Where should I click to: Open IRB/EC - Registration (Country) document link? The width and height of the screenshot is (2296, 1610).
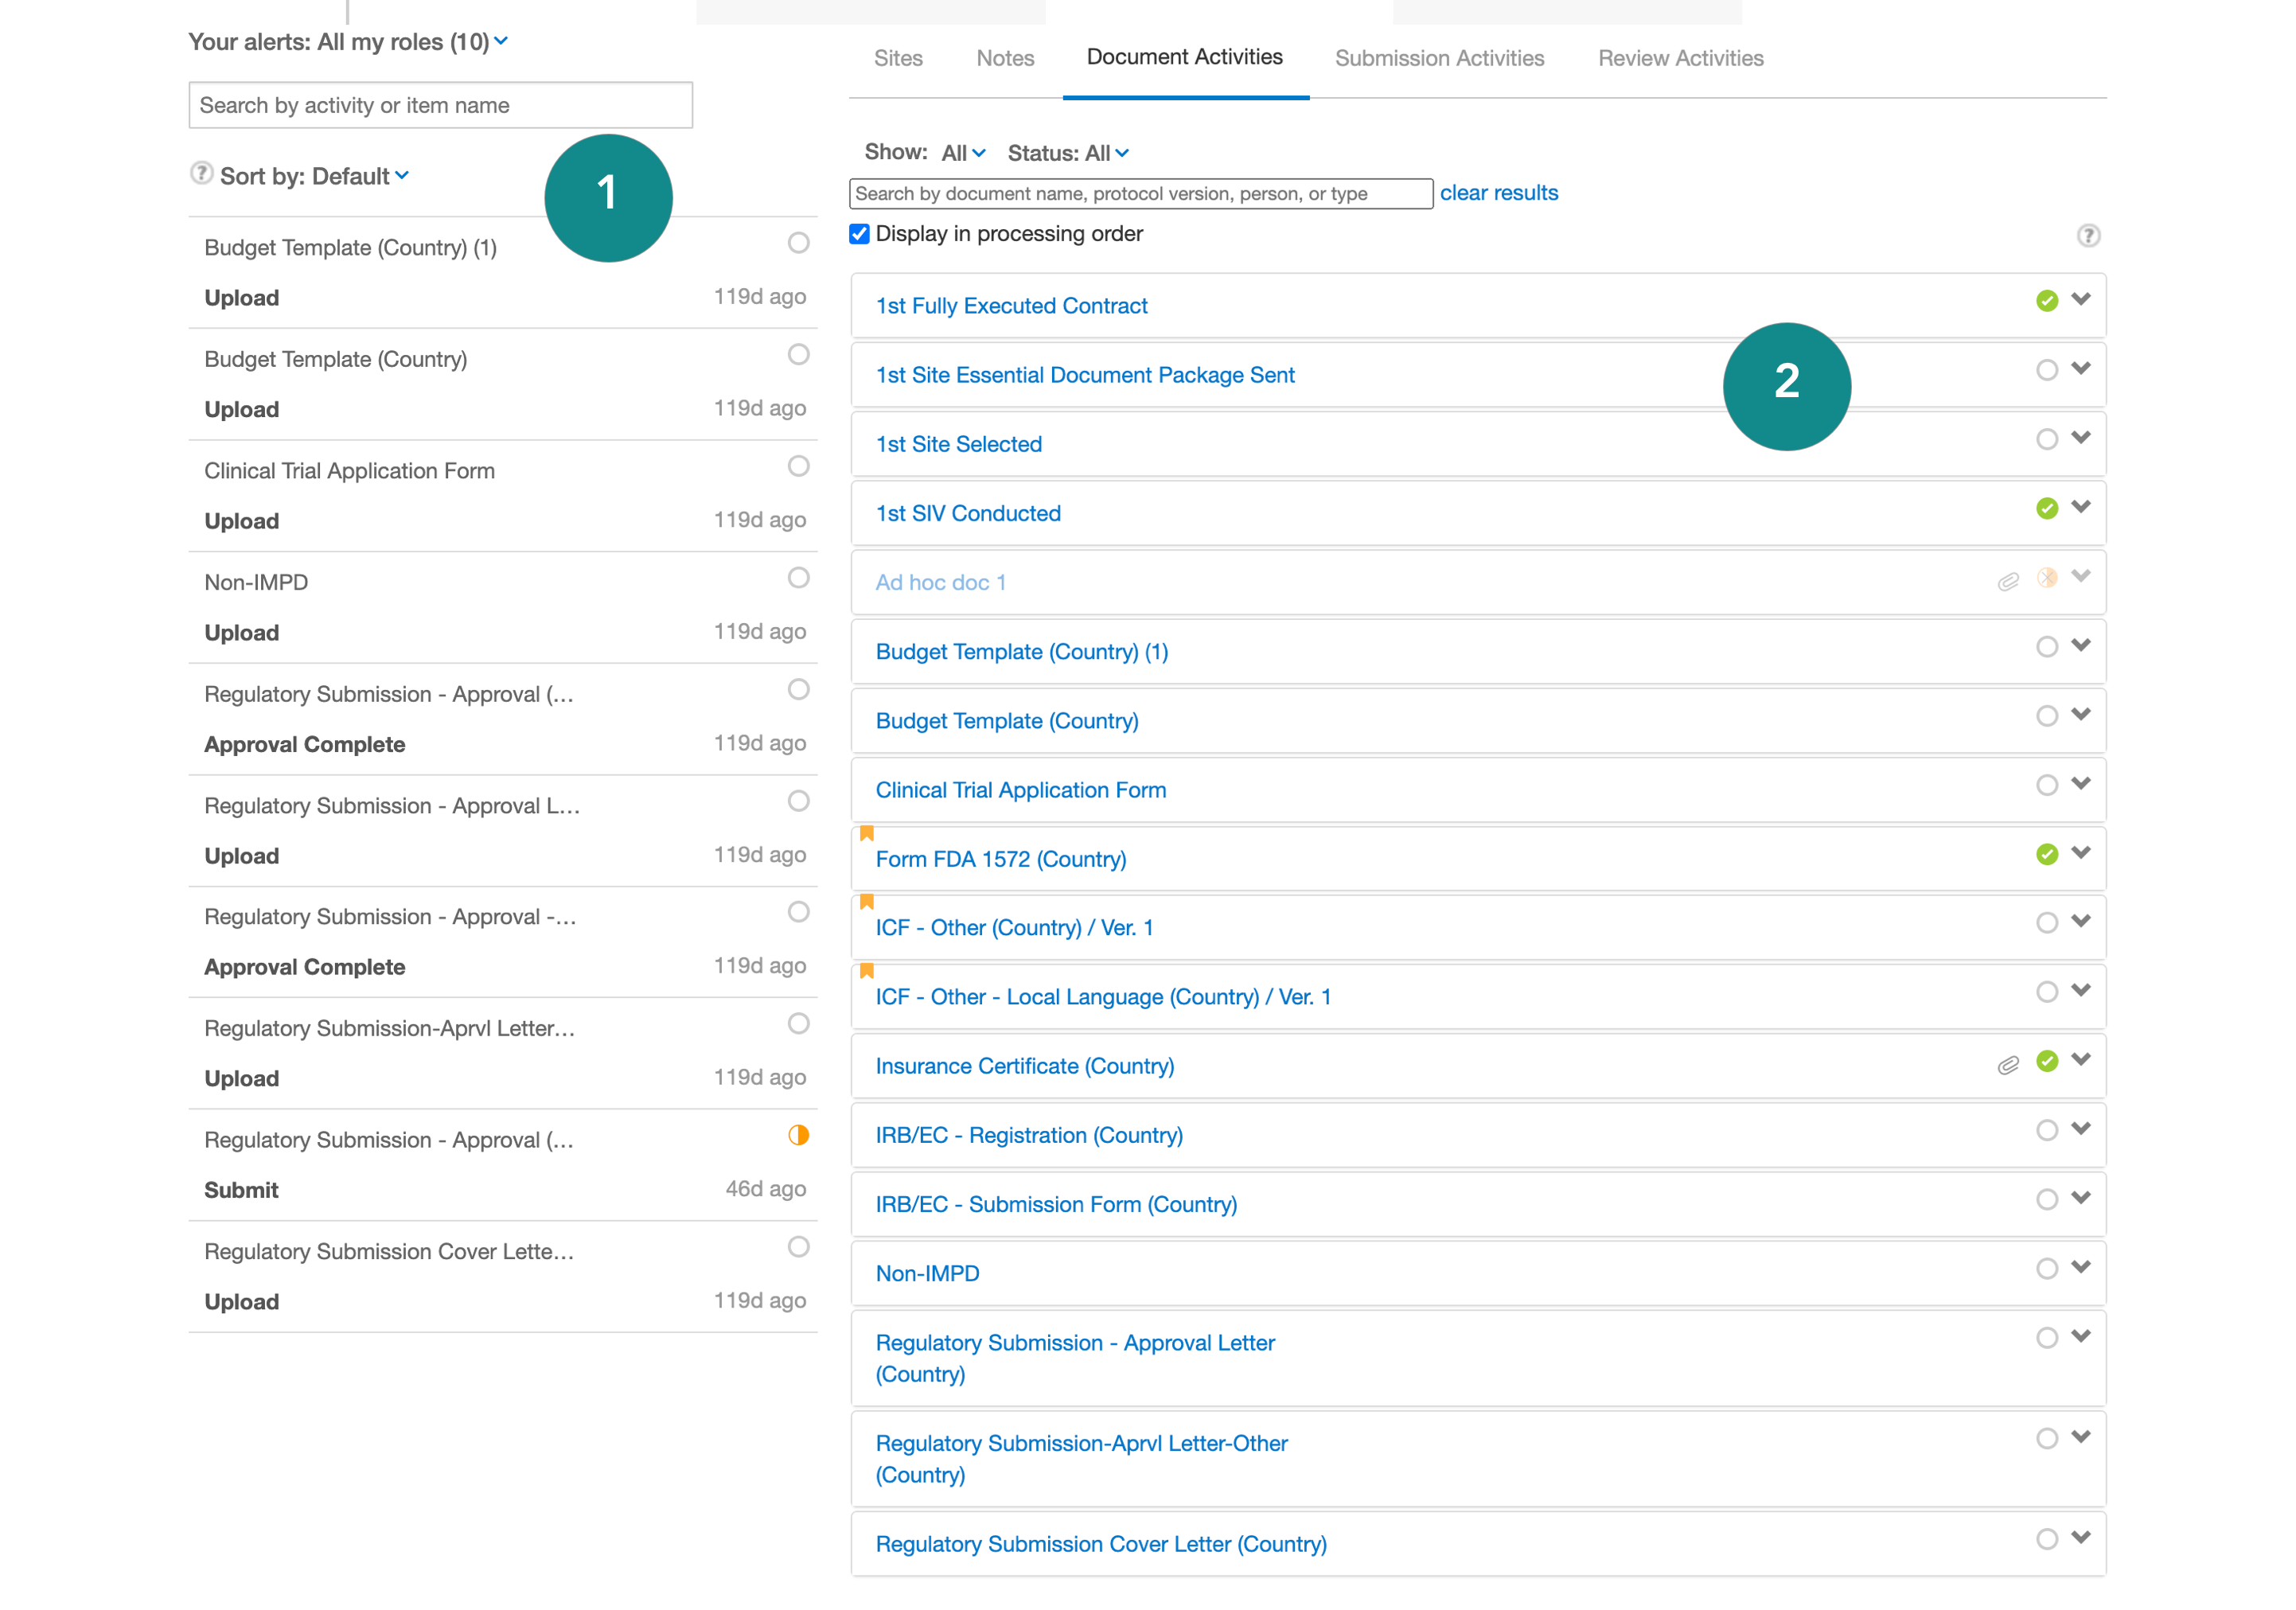tap(1029, 1135)
